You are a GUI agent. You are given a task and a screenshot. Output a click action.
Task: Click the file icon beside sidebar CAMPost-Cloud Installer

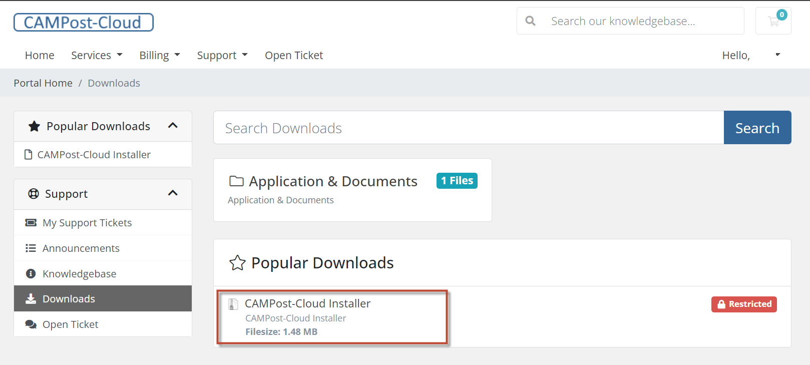[x=29, y=155]
